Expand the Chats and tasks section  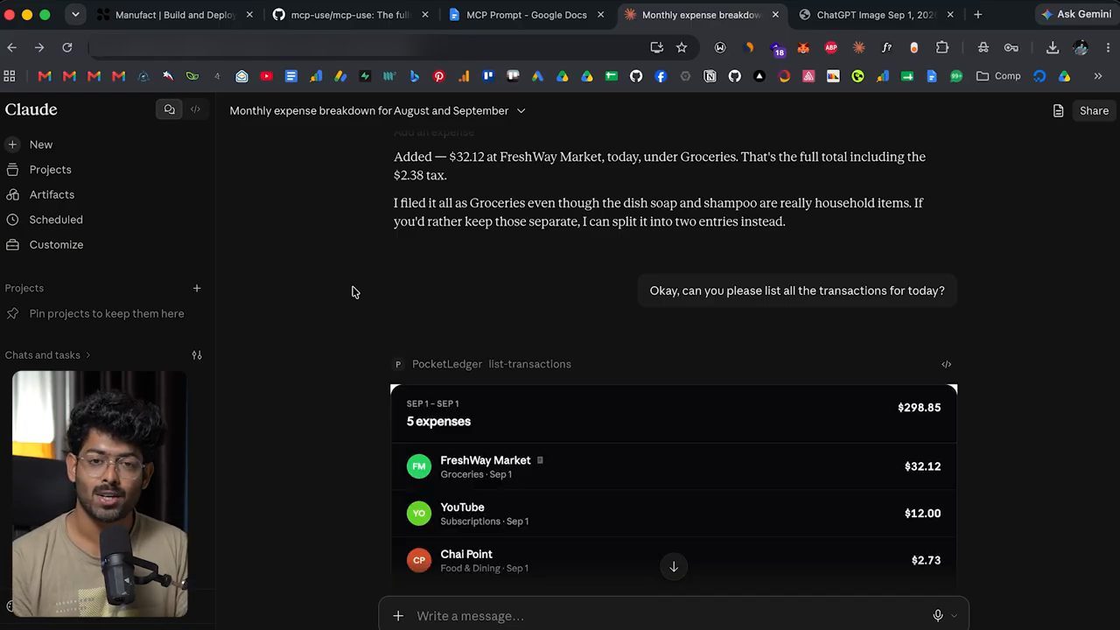pos(47,355)
